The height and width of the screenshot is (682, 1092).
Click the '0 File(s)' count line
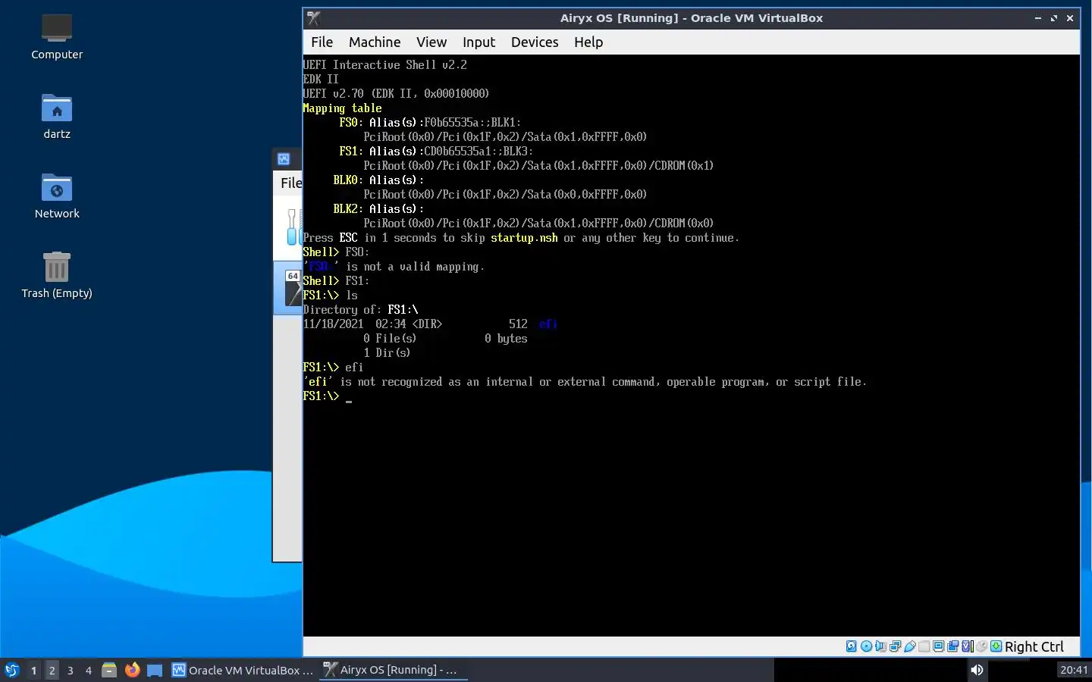point(390,339)
